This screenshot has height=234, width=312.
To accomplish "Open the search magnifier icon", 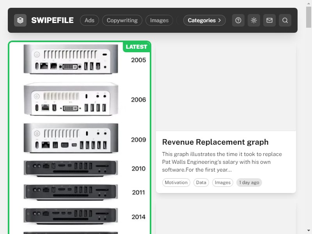I will click(285, 20).
